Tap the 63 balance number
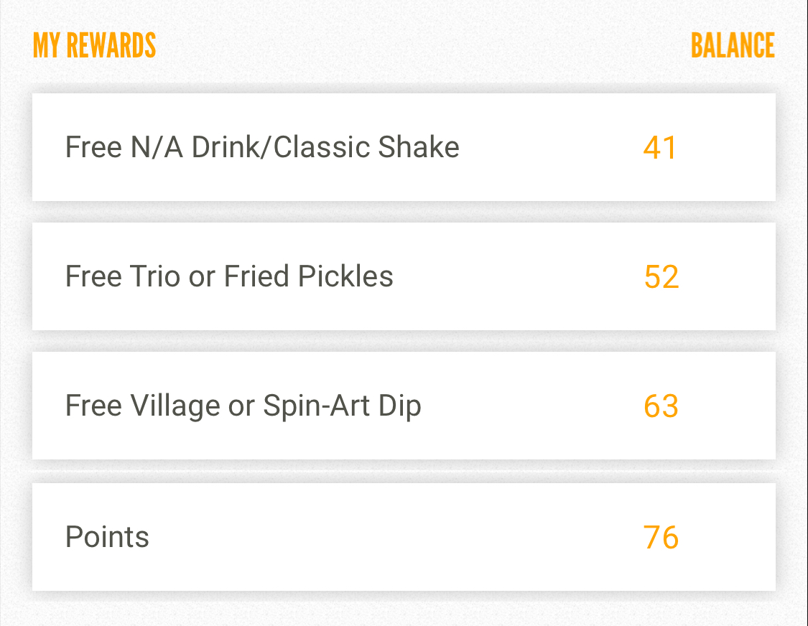 pos(661,406)
